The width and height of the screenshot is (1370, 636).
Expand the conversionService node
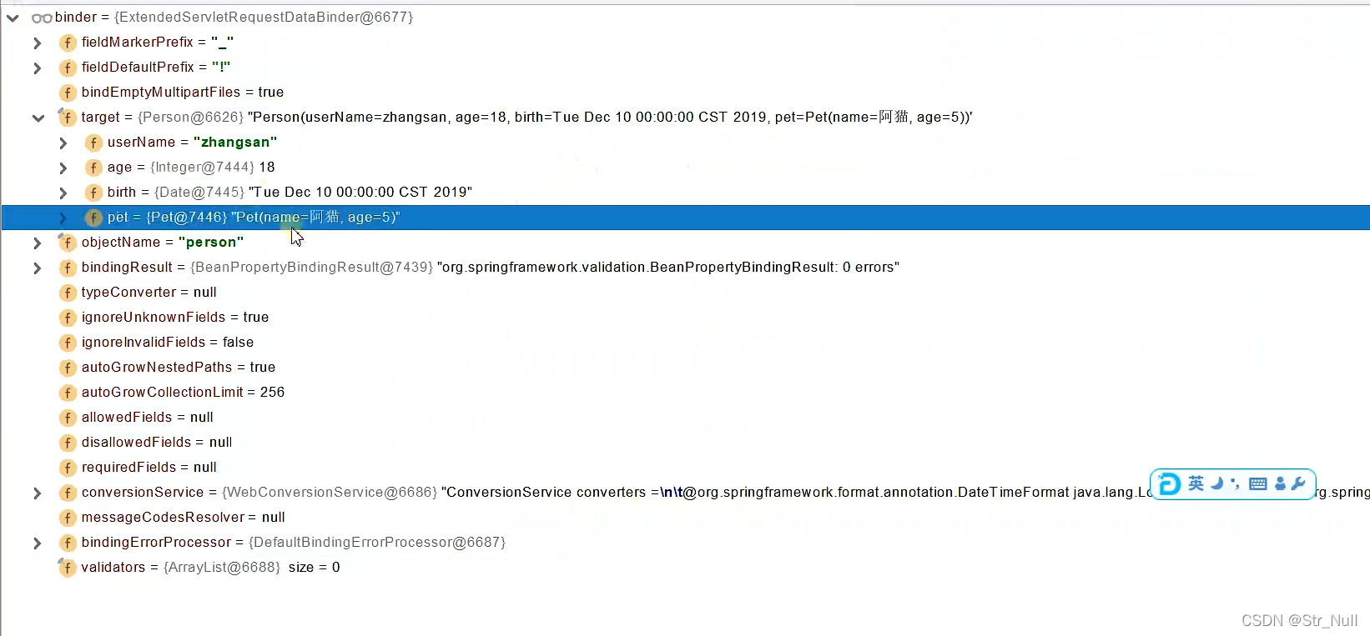(x=38, y=493)
